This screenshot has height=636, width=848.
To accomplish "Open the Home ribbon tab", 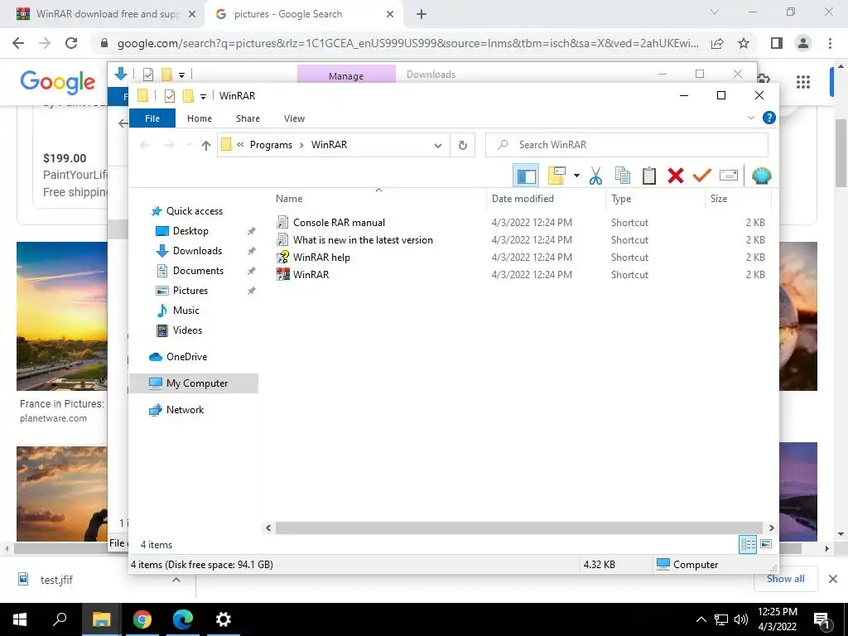I will (x=200, y=118).
